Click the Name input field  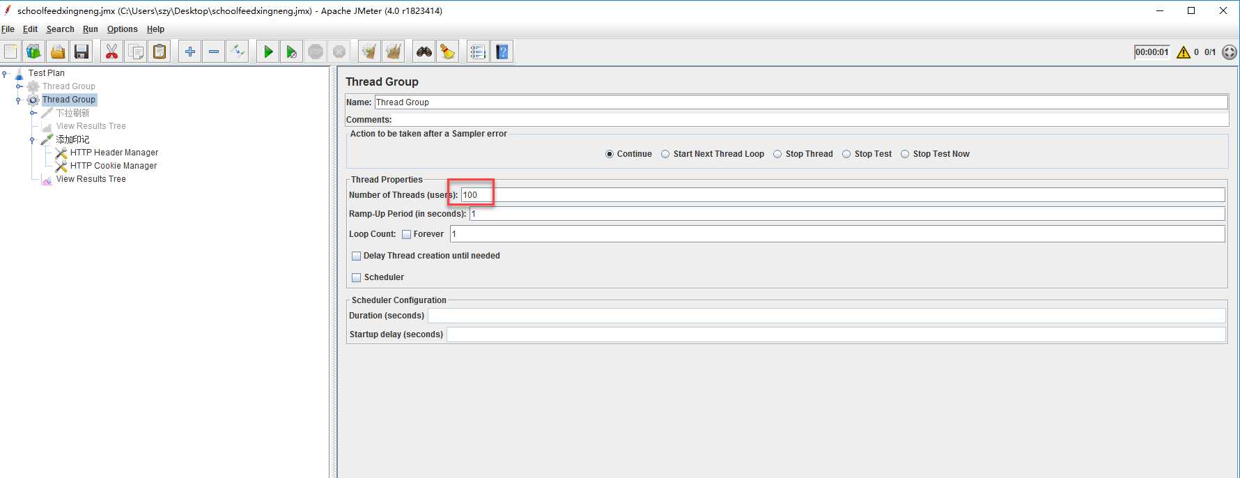point(801,102)
